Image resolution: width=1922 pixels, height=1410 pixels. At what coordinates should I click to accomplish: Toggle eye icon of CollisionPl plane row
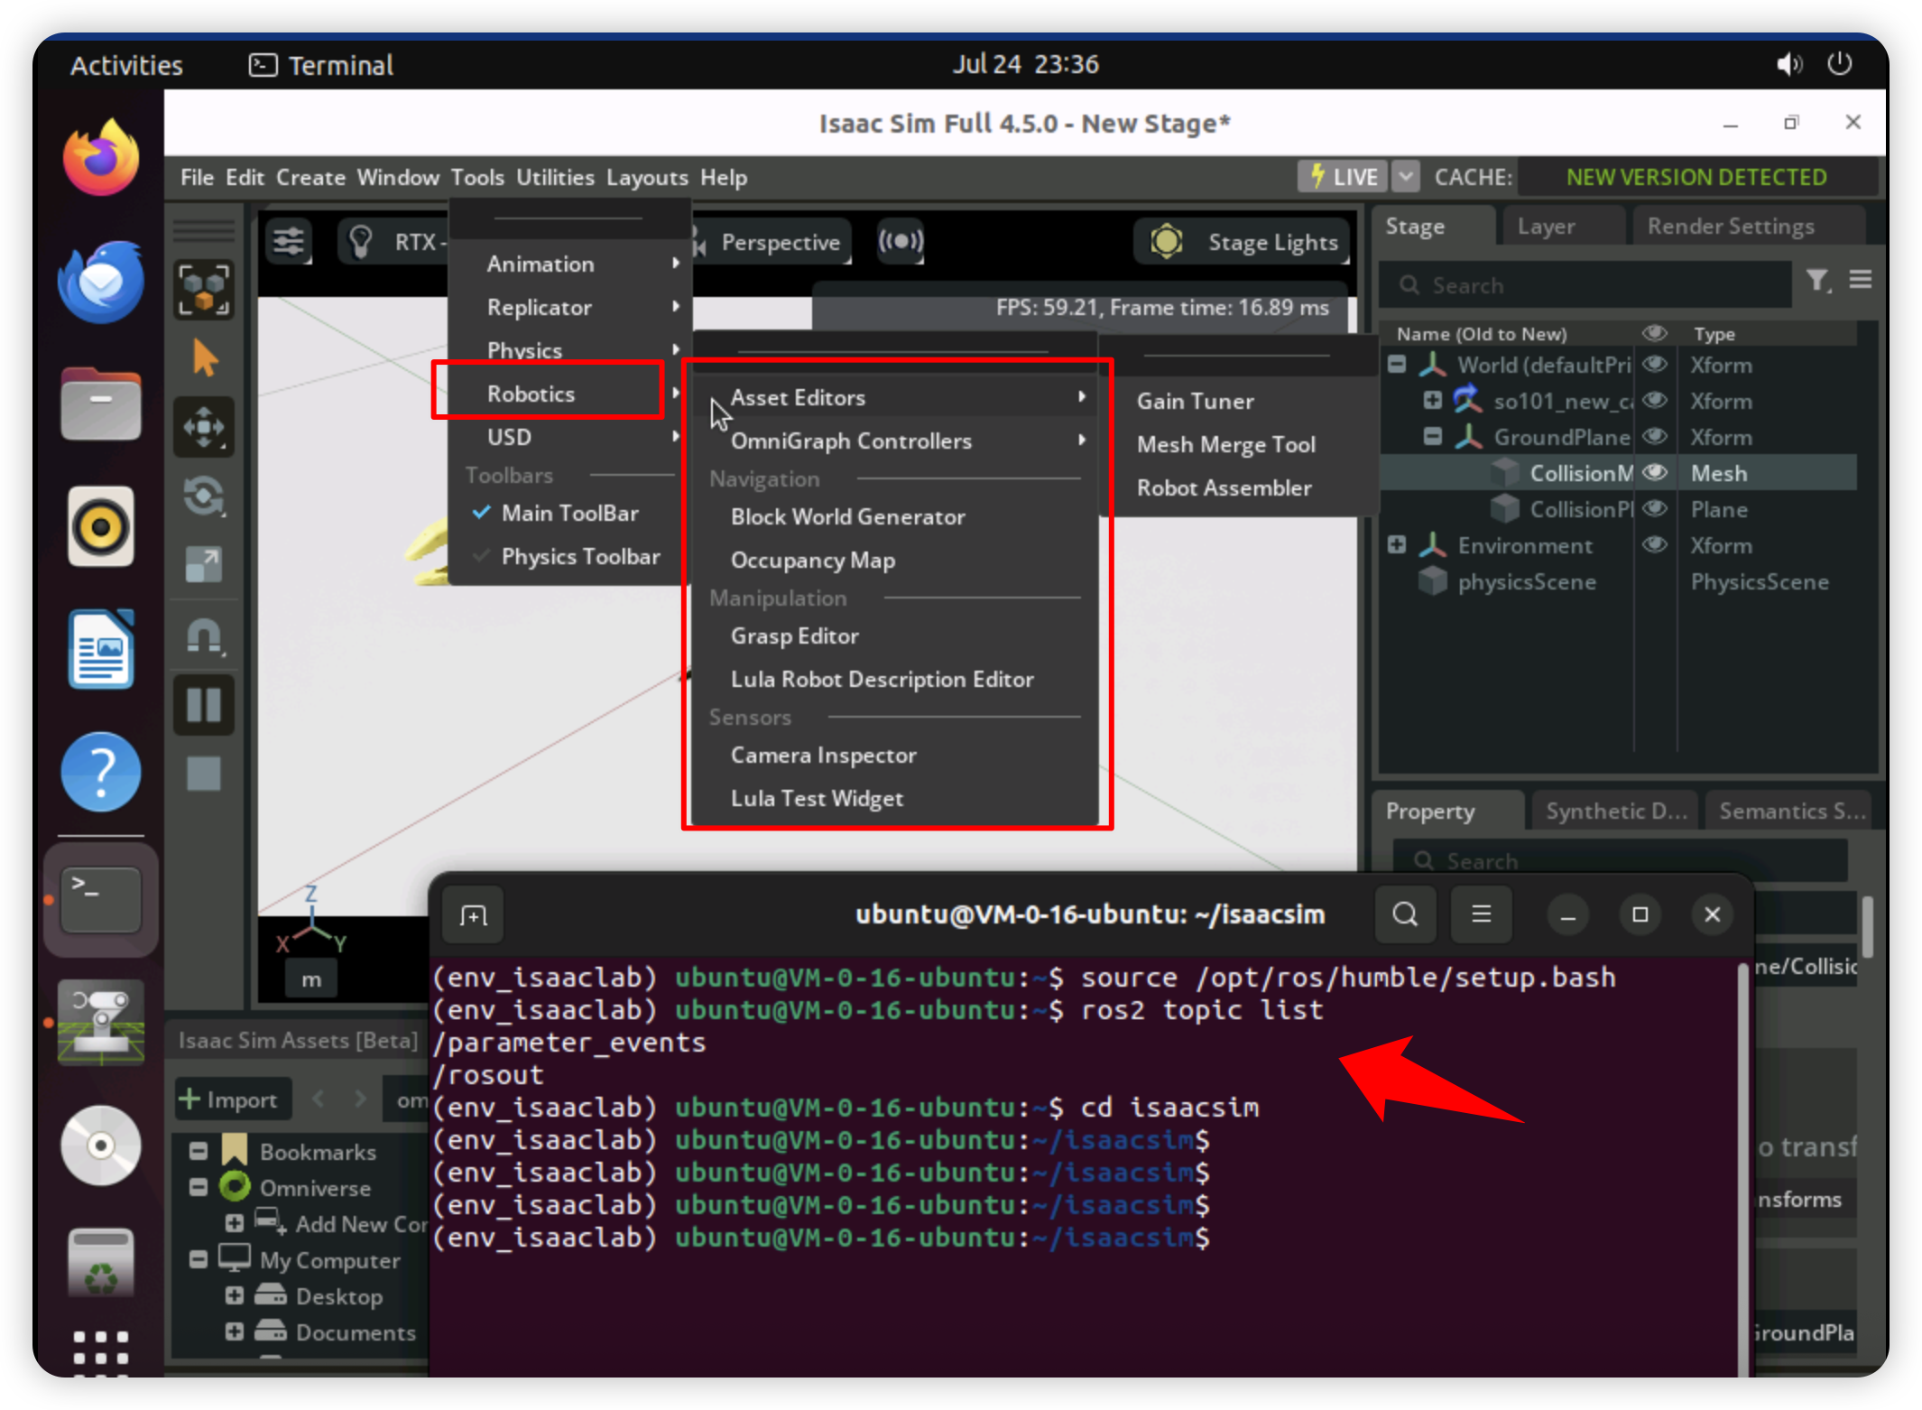coord(1655,509)
